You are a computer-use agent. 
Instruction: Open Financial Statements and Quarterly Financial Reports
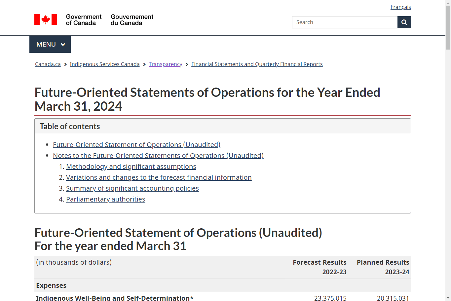click(x=257, y=64)
